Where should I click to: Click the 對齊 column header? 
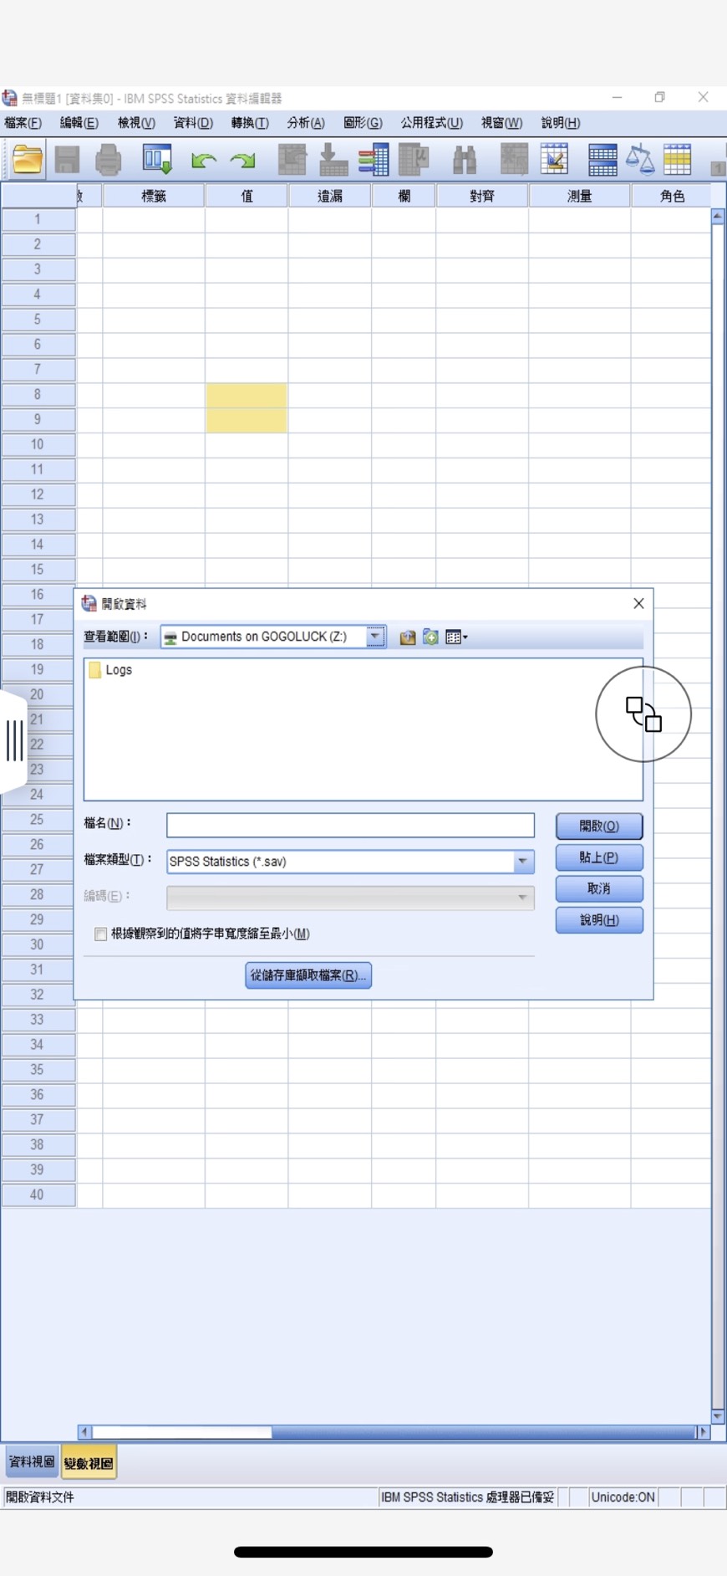482,196
